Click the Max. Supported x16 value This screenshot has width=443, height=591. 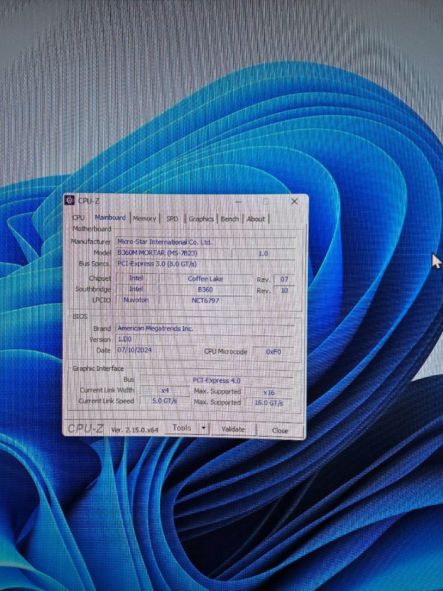269,392
